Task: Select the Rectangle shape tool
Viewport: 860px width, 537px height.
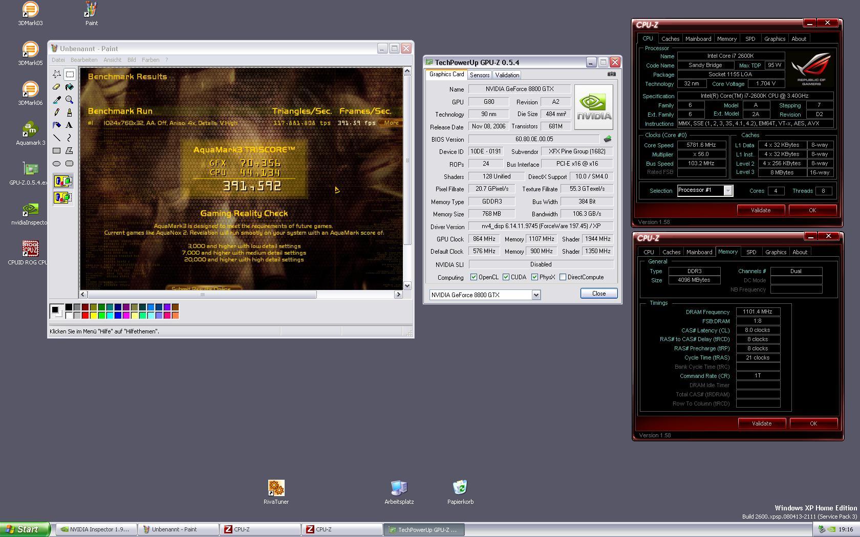Action: point(57,151)
